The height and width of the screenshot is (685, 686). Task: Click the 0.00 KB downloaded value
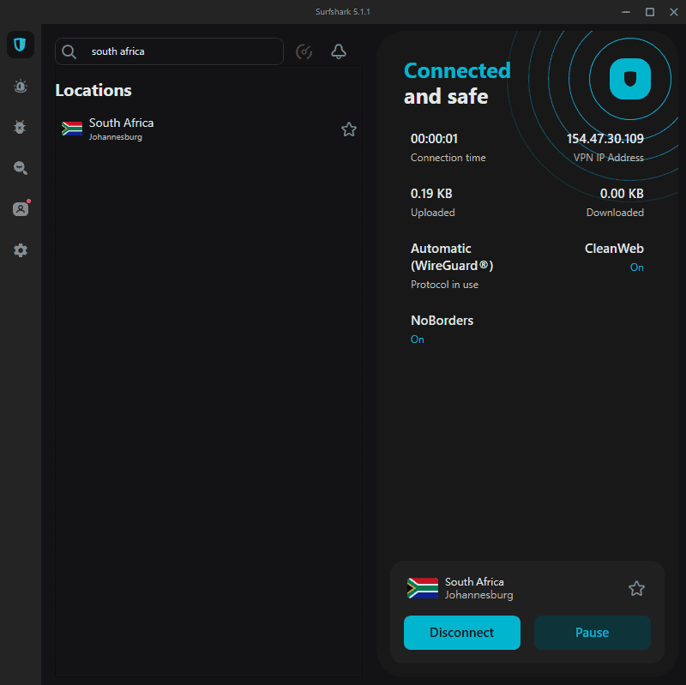tap(622, 194)
